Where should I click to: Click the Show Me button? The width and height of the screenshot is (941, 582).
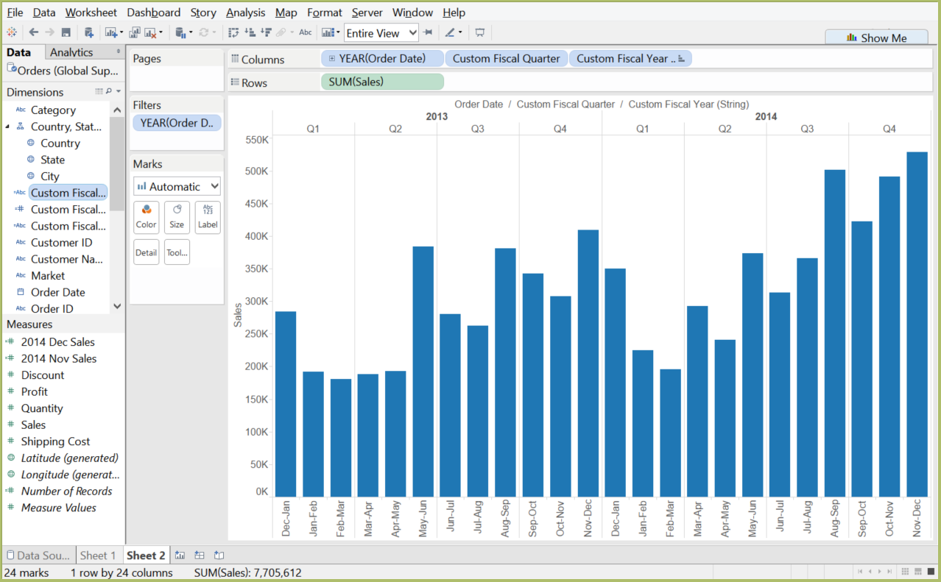coord(876,37)
